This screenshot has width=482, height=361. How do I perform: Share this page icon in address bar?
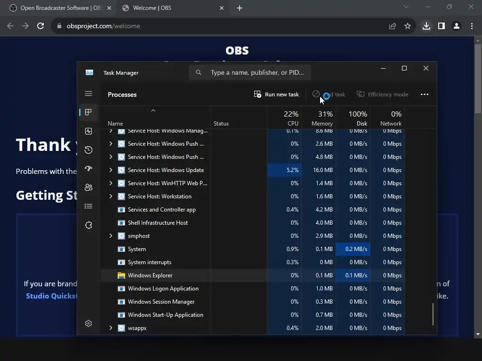tap(393, 26)
